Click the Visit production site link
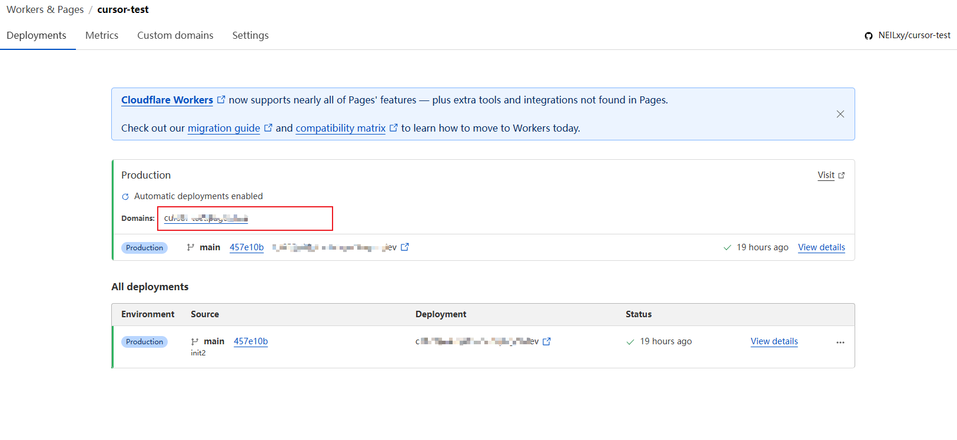The width and height of the screenshot is (957, 440). [826, 175]
